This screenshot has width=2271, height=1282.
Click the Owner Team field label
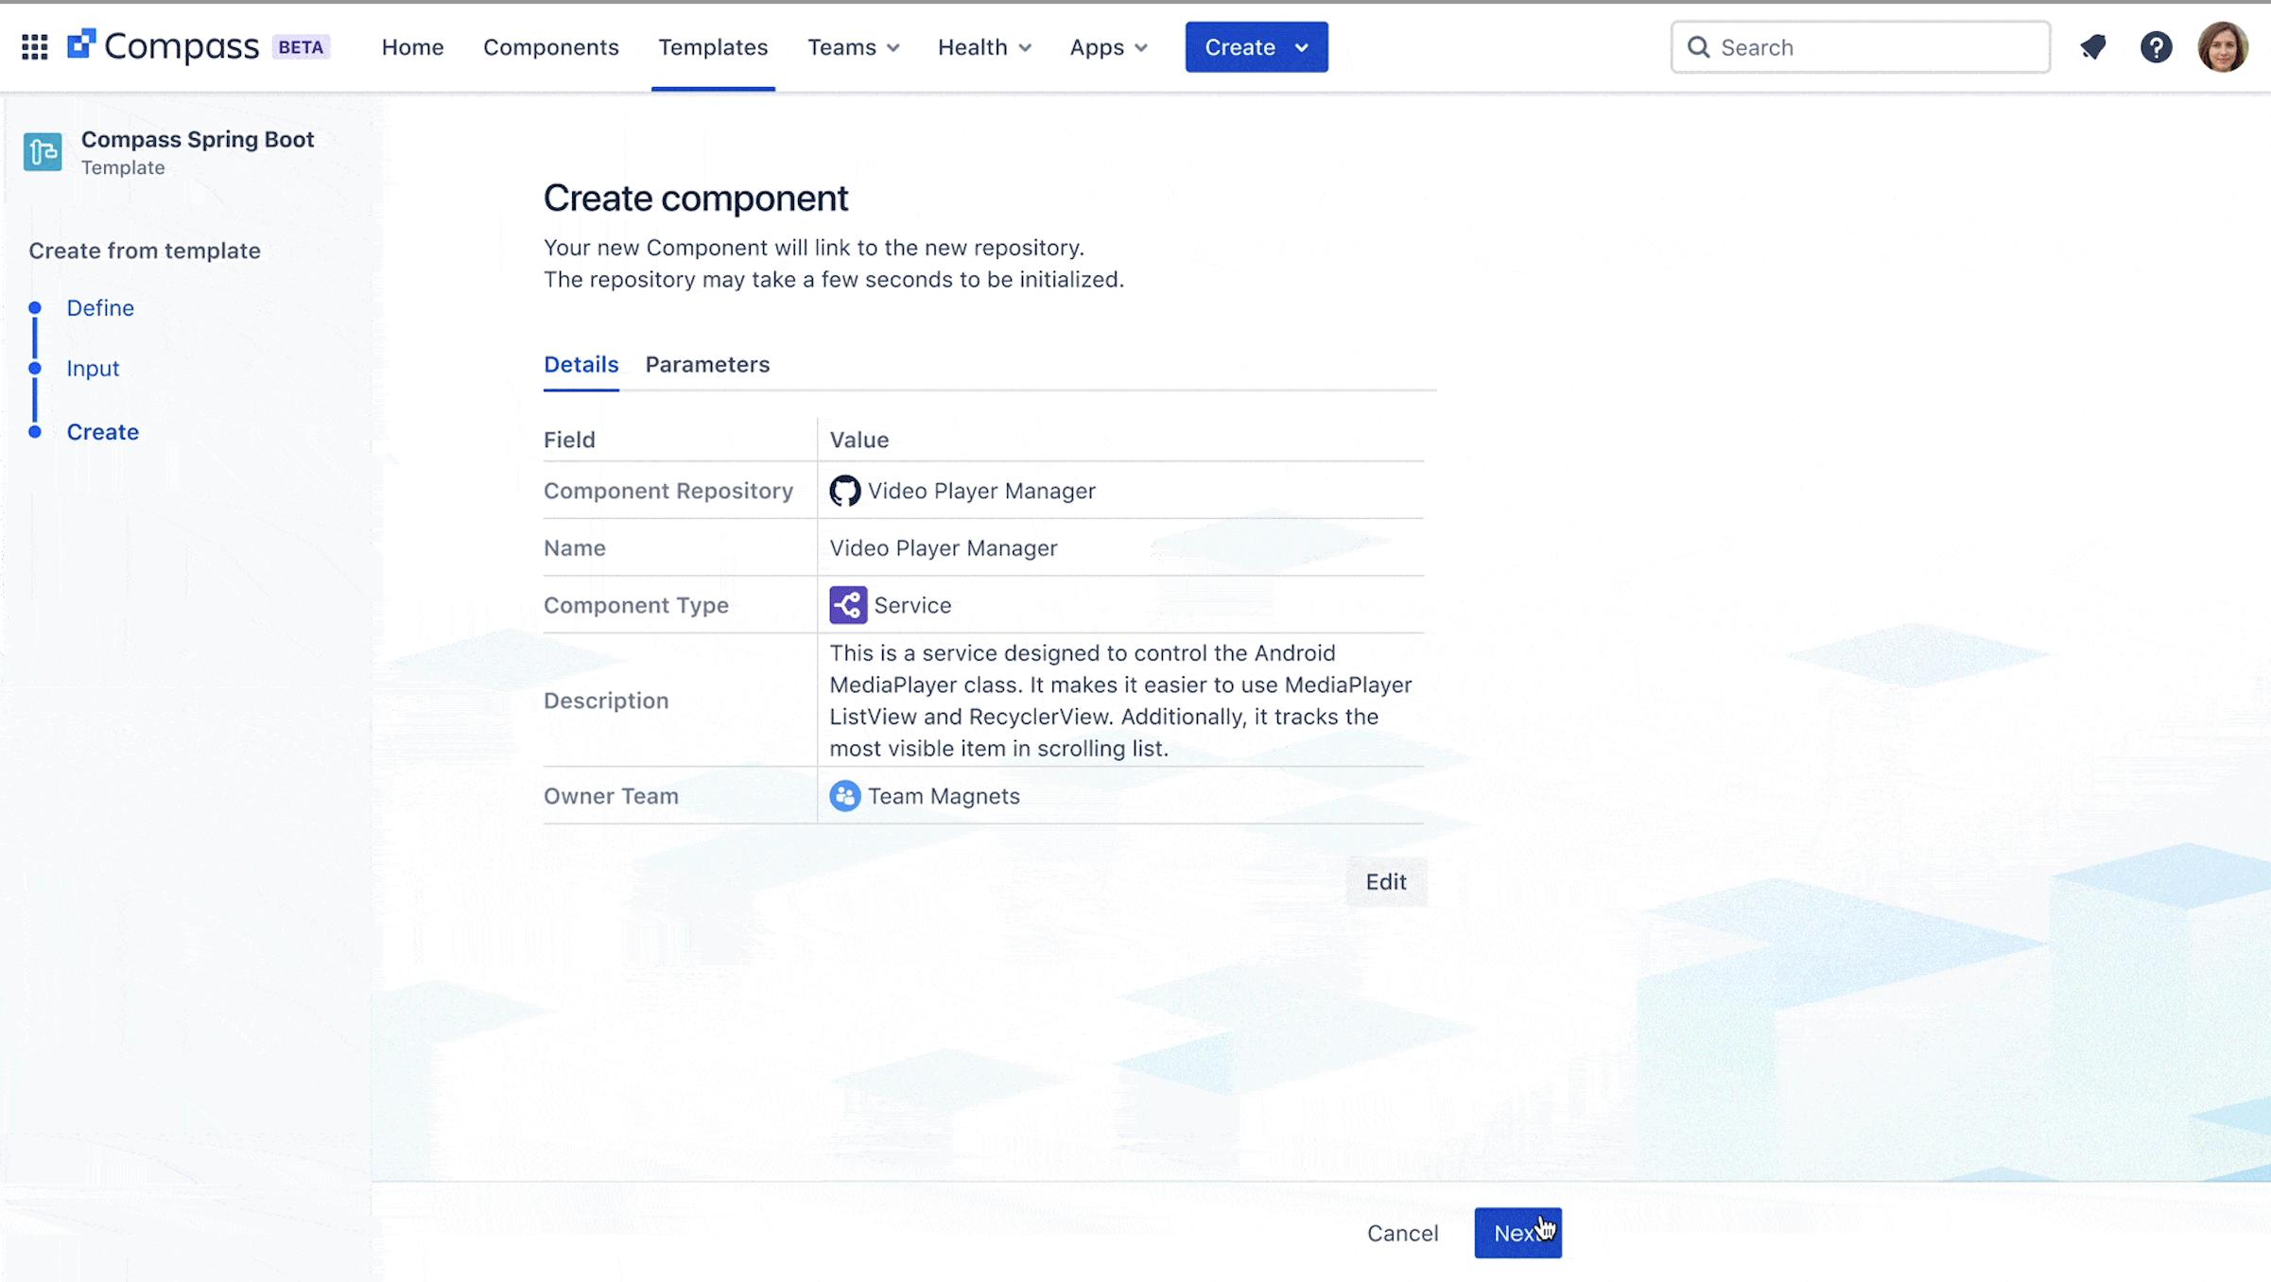611,796
